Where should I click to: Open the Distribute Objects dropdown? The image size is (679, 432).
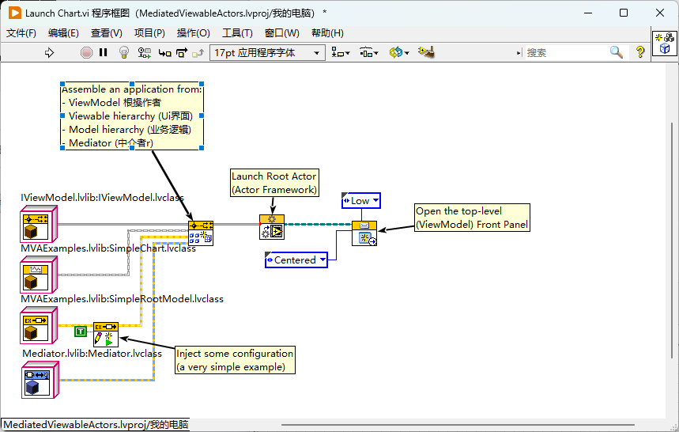point(369,53)
